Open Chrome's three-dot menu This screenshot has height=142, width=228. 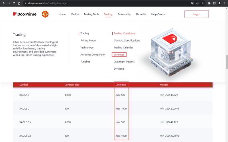224,3
